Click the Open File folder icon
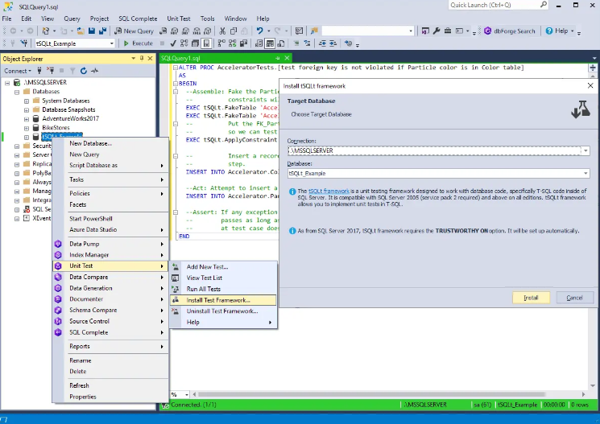The image size is (600, 424). click(81, 31)
